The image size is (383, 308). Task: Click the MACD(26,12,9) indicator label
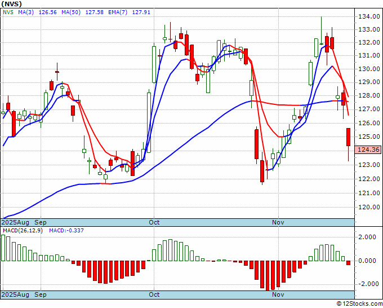[23, 231]
